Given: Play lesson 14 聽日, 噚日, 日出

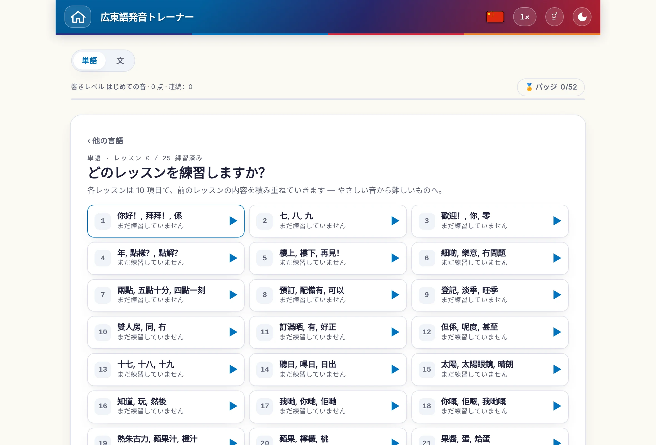Looking at the screenshot, I should [395, 369].
